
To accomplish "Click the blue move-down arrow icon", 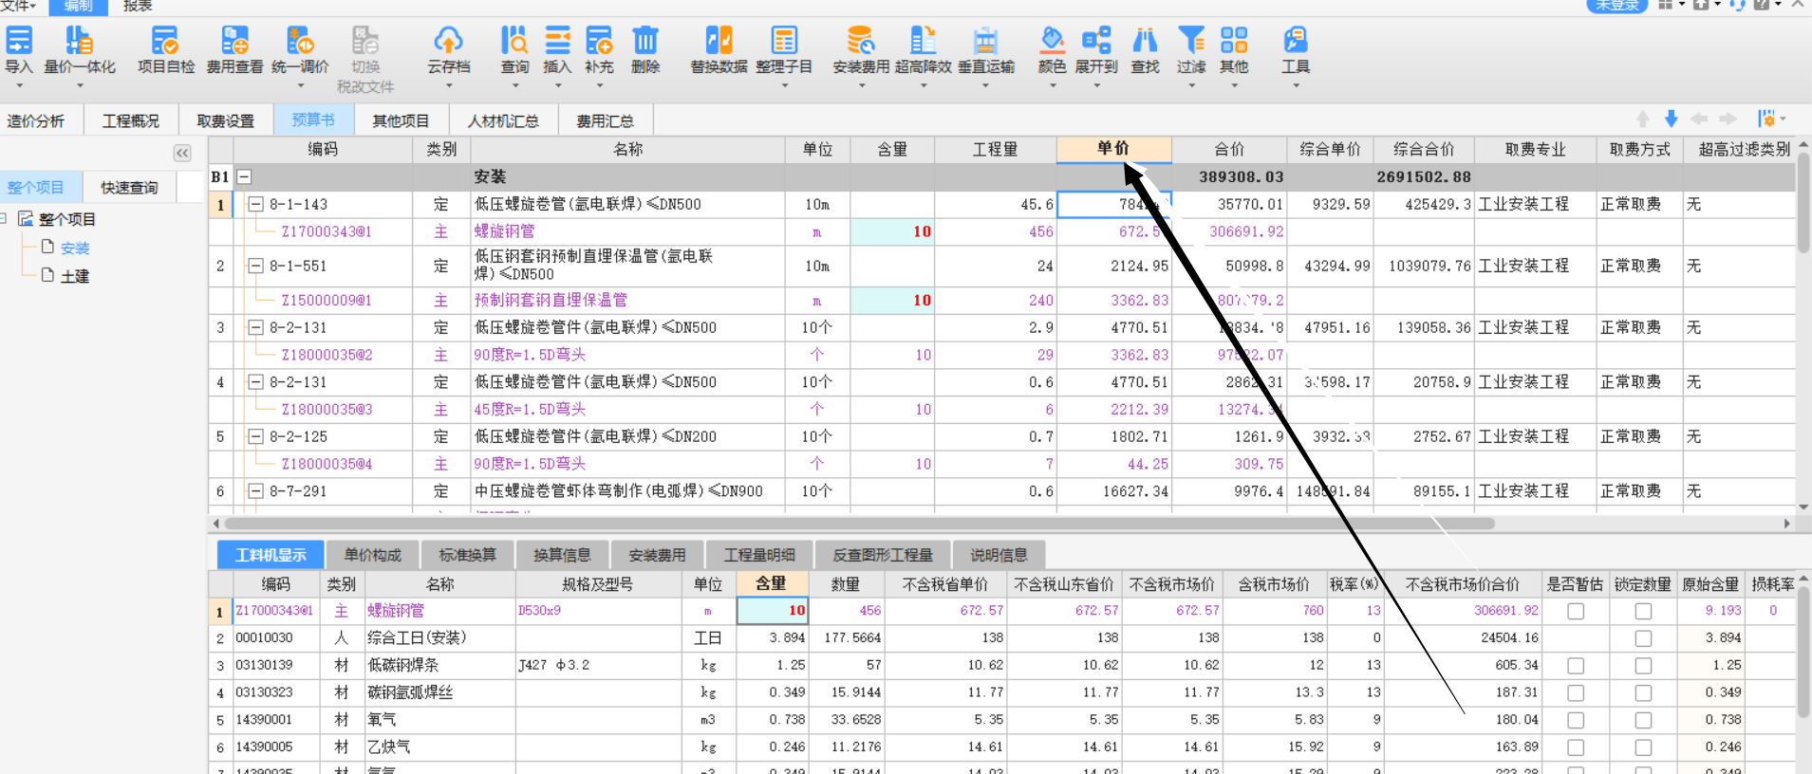I will (x=1672, y=119).
